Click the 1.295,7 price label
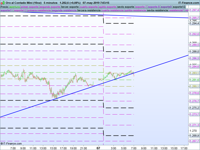The width and height of the screenshot is (200, 150). pos(194,18)
